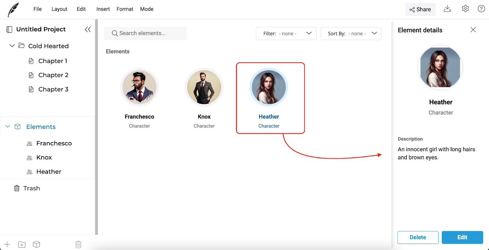Click the Chapter 1 page icon
Viewport: 489px width, 250px height.
pyautogui.click(x=31, y=61)
